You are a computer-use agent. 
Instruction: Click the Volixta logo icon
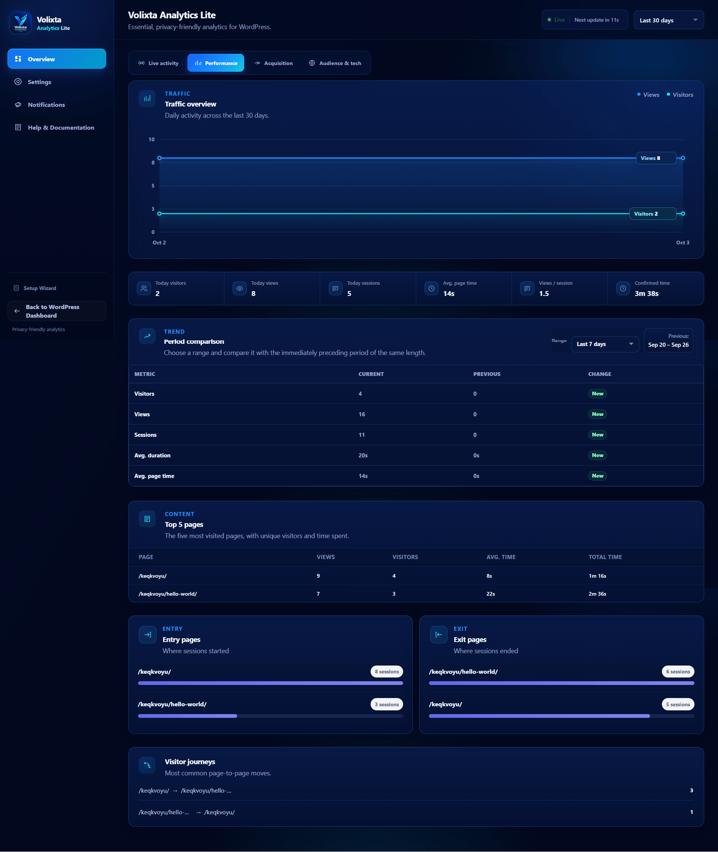tap(20, 23)
